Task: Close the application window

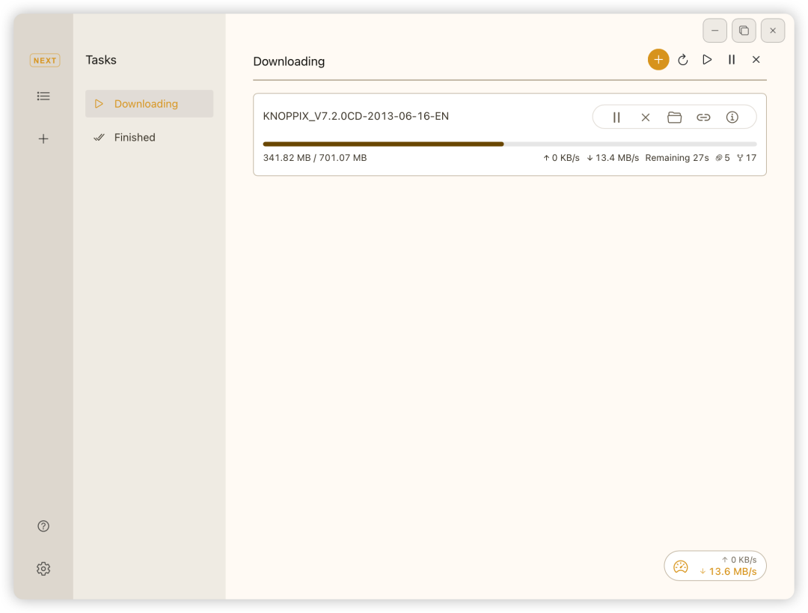Action: 772,31
